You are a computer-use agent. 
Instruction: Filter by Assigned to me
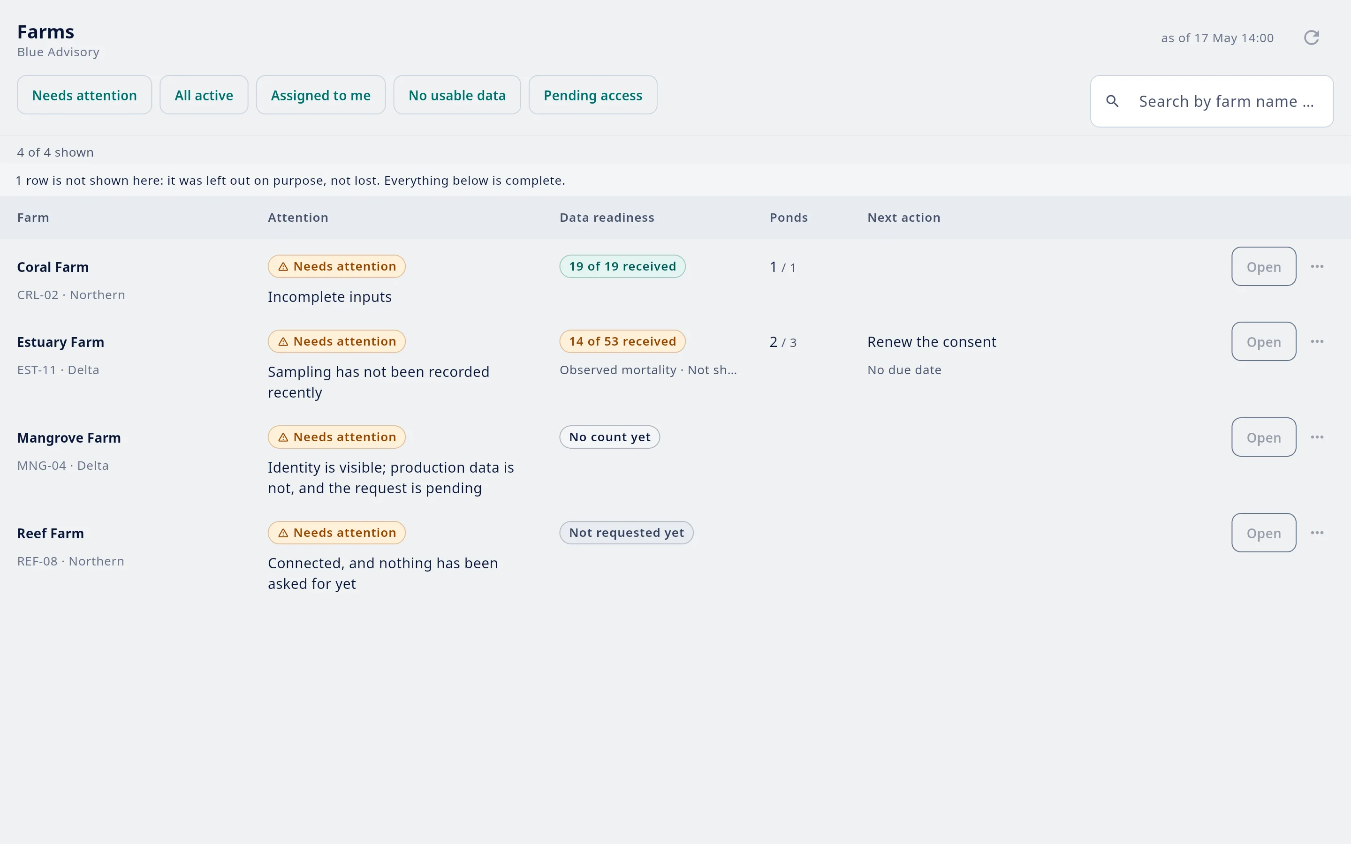click(320, 95)
